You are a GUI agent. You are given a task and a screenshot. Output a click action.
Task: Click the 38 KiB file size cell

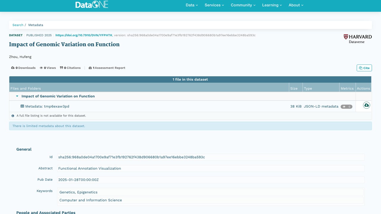296,106
